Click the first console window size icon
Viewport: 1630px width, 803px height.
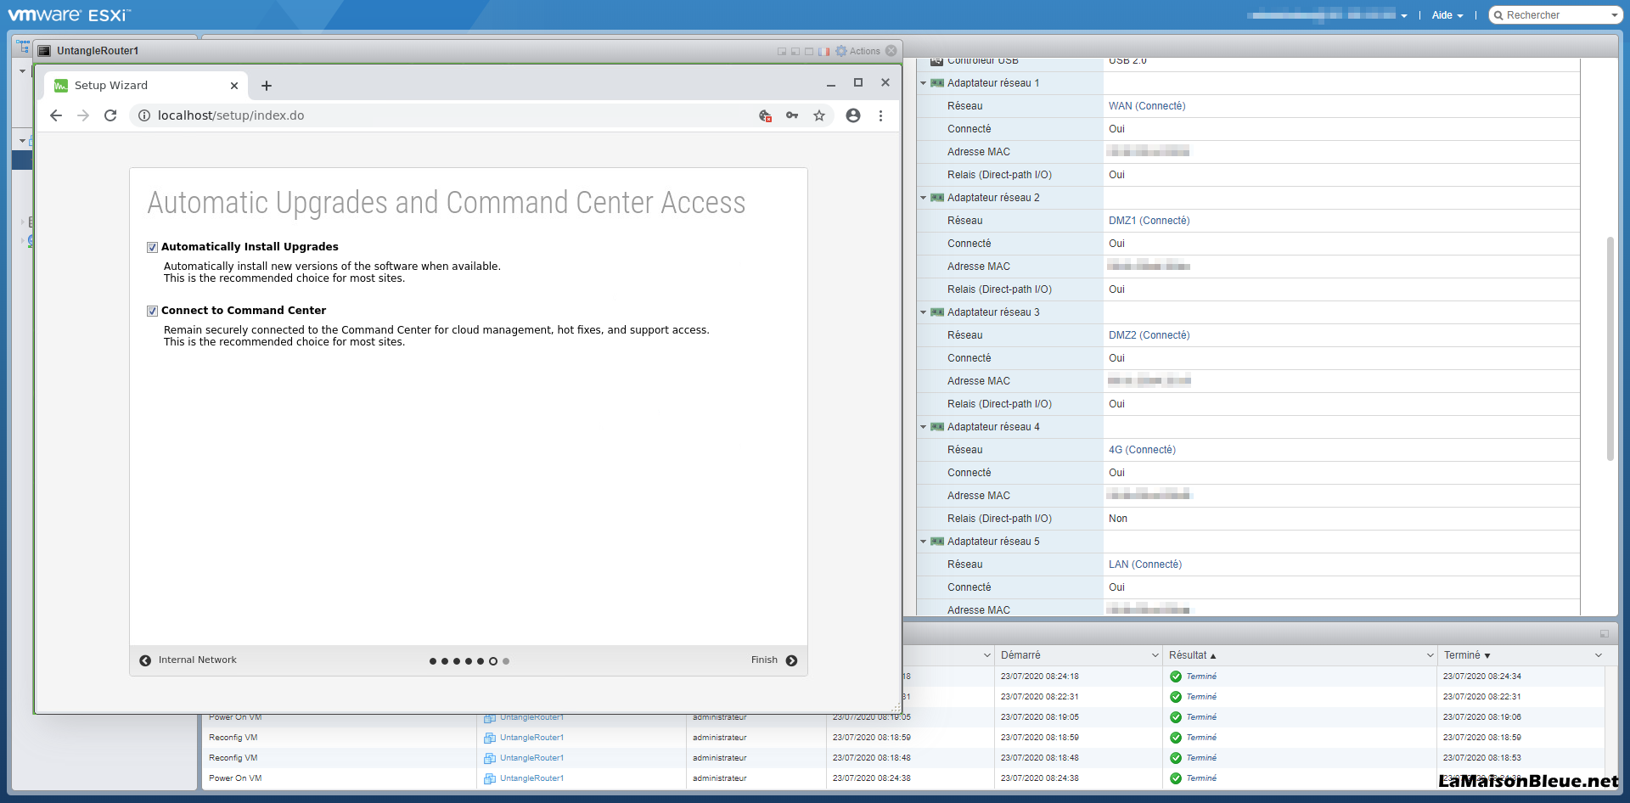click(x=782, y=52)
